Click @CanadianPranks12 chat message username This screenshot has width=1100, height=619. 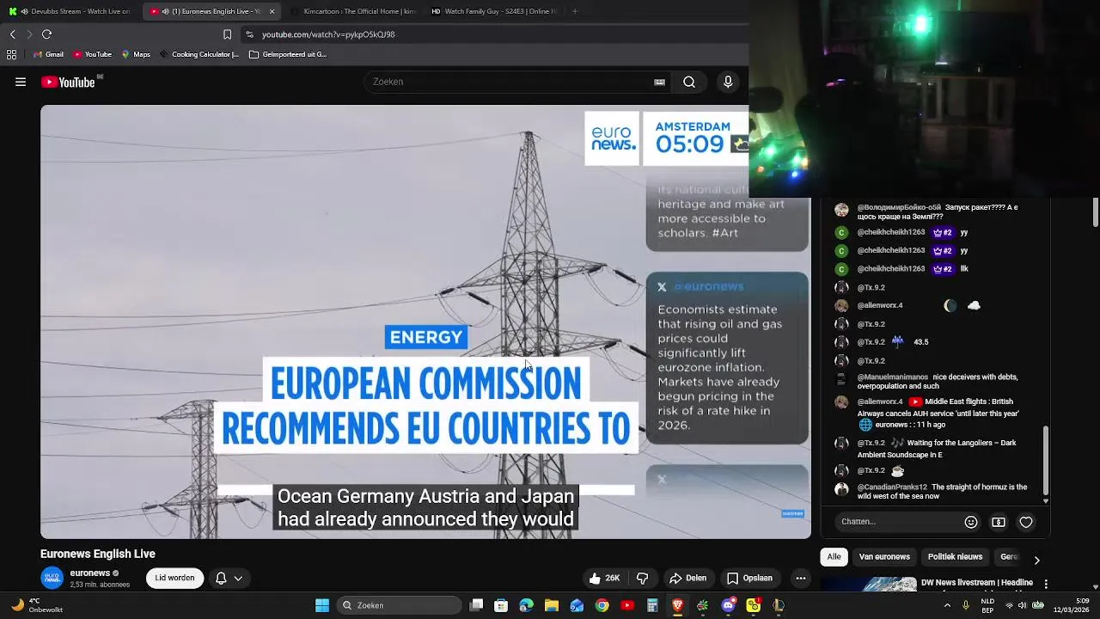892,487
